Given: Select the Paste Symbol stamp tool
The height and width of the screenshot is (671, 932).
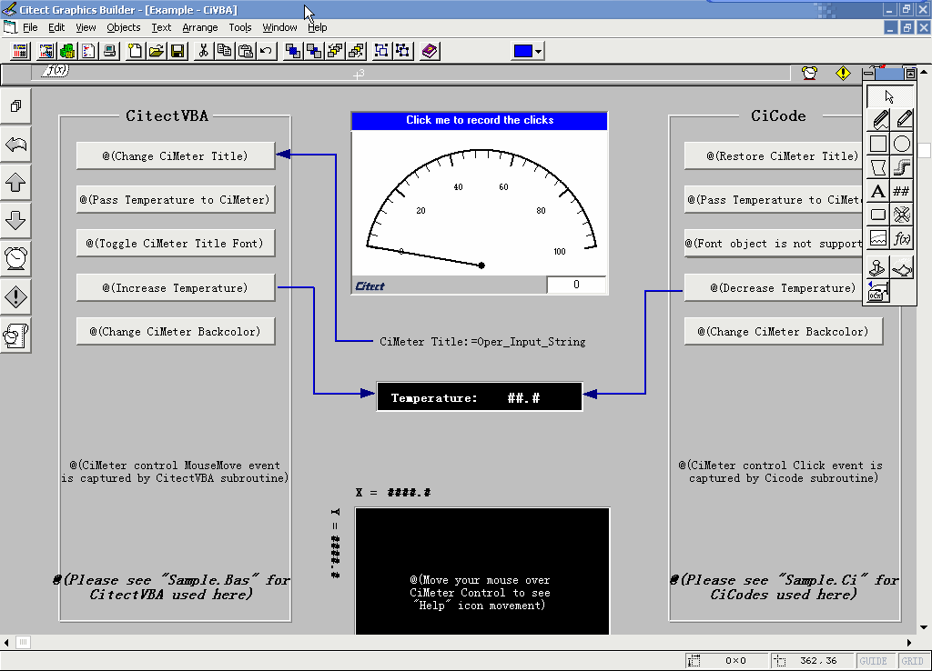Looking at the screenshot, I should tap(878, 268).
